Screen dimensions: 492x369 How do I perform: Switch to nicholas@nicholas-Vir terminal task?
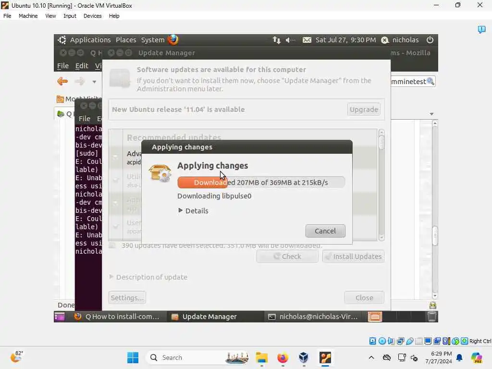[x=313, y=317]
